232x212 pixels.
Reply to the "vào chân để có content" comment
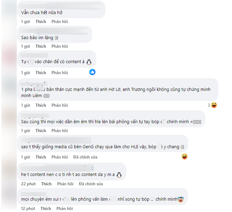(59, 73)
